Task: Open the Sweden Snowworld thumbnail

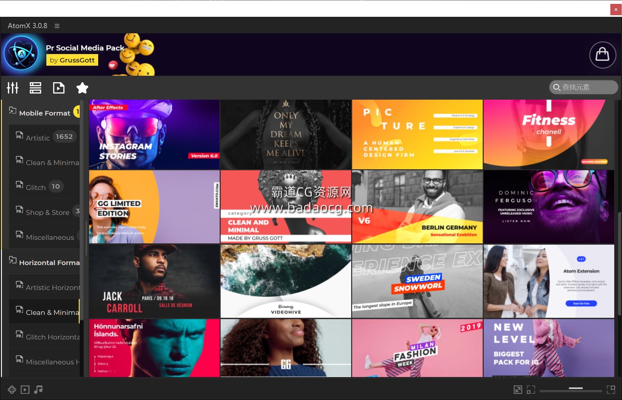Action: click(x=417, y=281)
